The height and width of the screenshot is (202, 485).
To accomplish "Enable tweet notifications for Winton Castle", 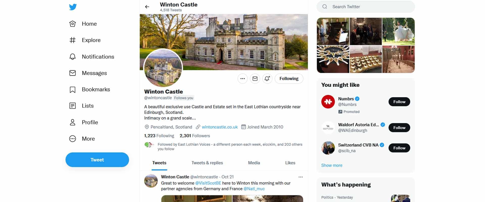I will (267, 79).
